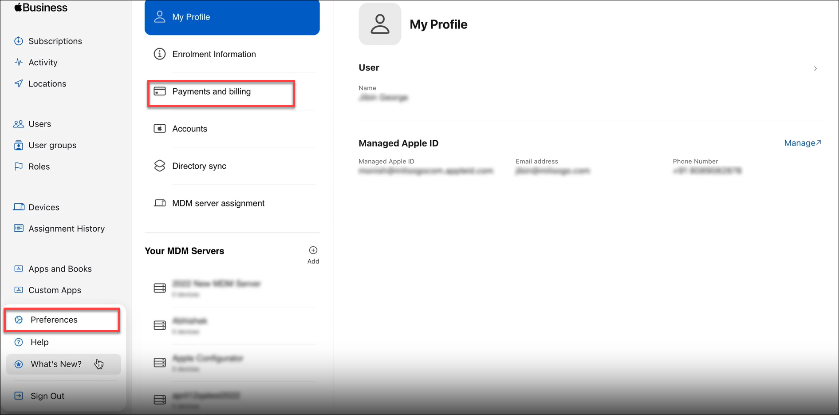Viewport: 839px width, 415px height.
Task: Click the Apple Business logo
Action: coord(41,8)
